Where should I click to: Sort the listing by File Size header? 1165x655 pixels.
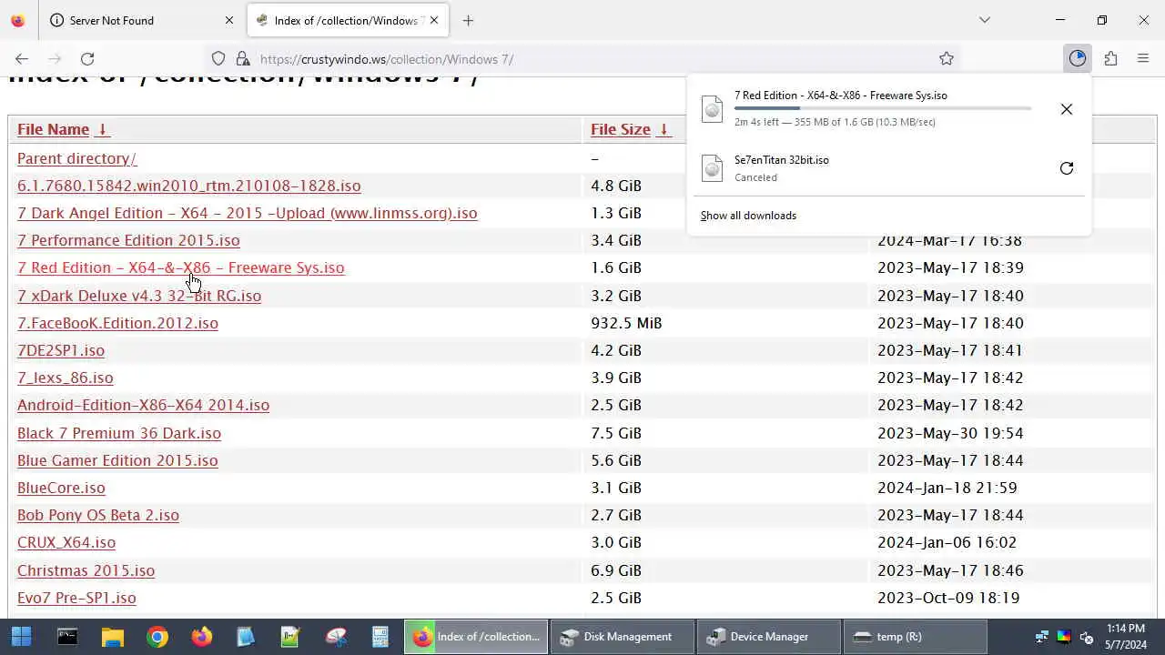[621, 129]
